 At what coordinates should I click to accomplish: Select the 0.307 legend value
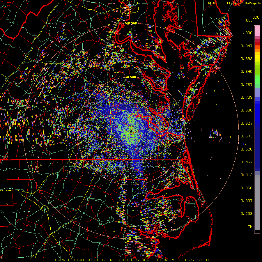[247, 201]
